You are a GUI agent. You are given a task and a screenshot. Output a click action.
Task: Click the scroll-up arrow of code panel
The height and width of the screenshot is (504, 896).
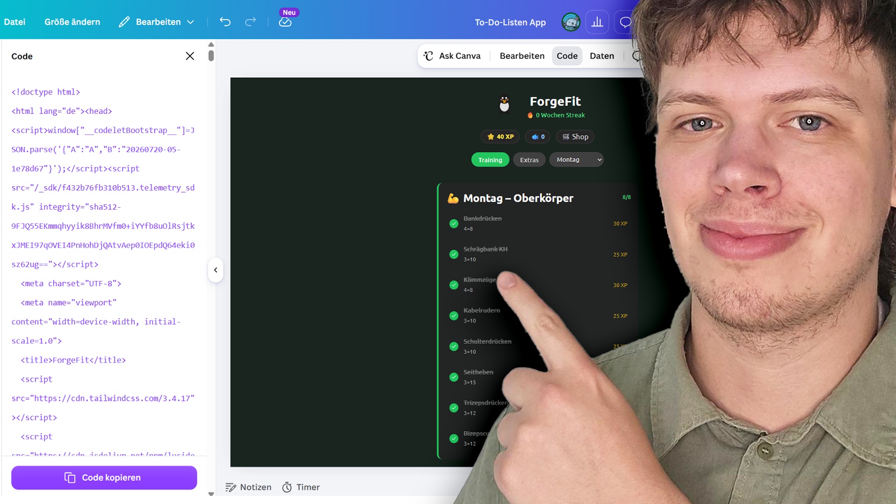point(211,45)
